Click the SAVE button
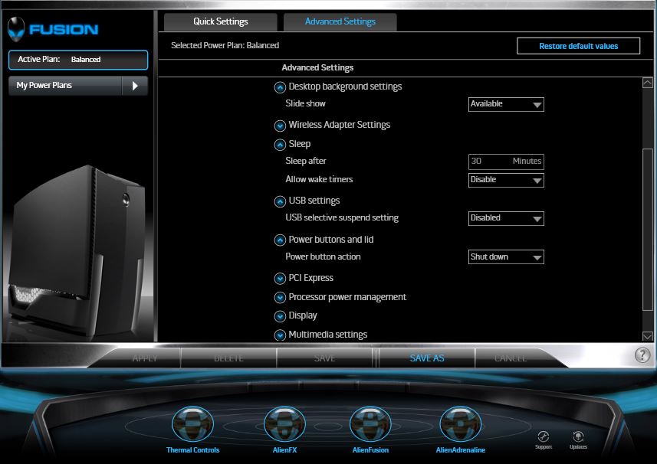The image size is (657, 464). [324, 358]
